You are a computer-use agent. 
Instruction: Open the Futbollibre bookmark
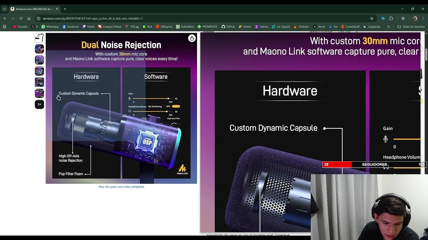[x=185, y=27]
